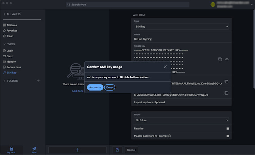
Task: Select Secure note in the sidebar
Action: tap(14, 67)
